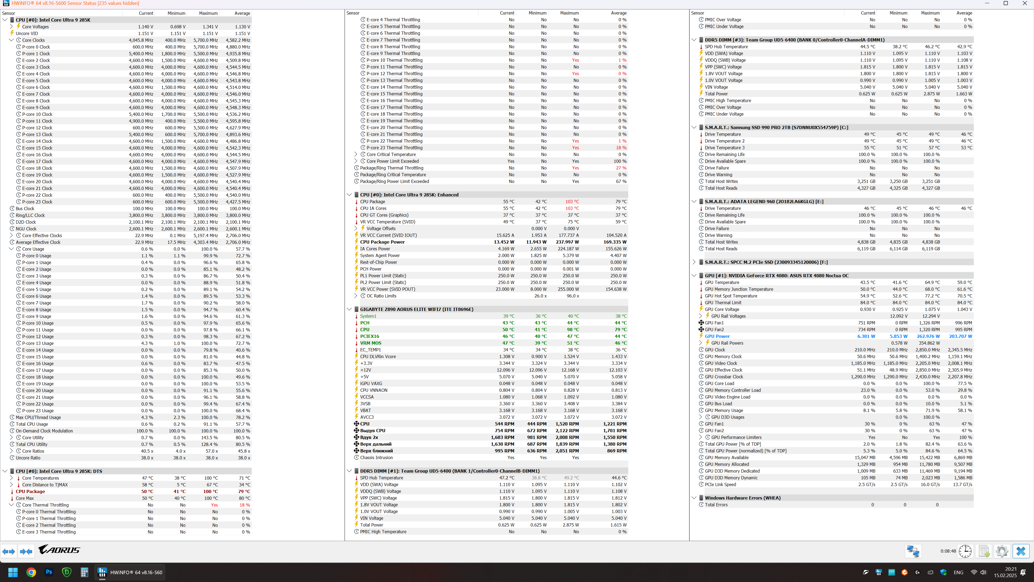Collapse the Core Usage tree
This screenshot has height=582, width=1034.
coord(11,249)
